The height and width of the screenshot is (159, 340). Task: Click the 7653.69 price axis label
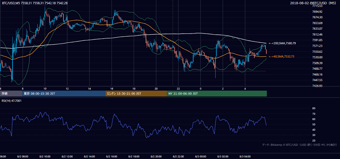tap(317, 23)
